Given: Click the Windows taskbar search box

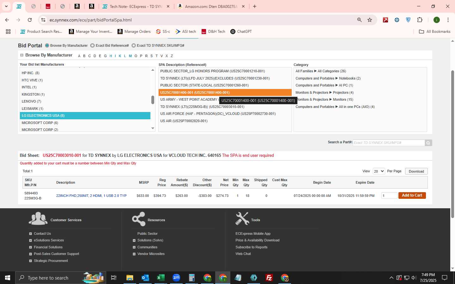Looking at the screenshot, I should pos(60,278).
